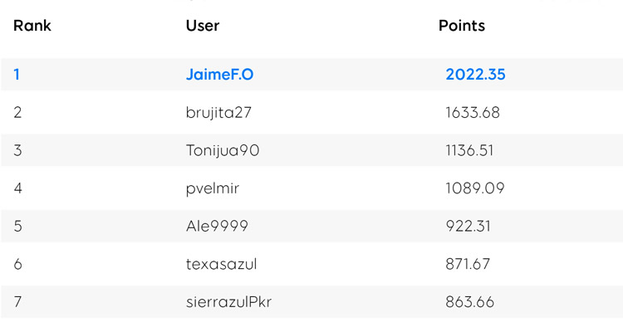
Task: Click the pvelmir username
Action: pyautogui.click(x=213, y=188)
